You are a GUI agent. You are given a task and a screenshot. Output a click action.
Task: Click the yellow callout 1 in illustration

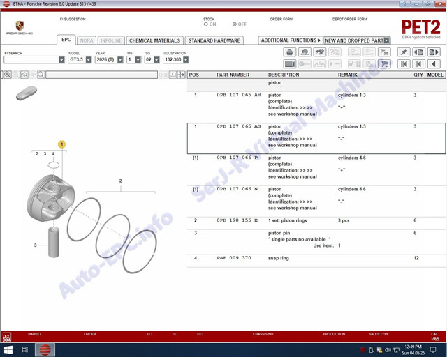click(62, 144)
